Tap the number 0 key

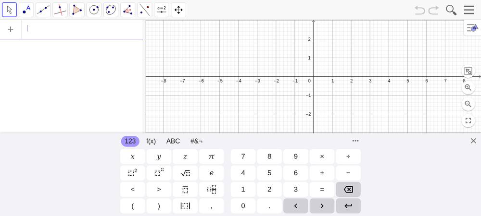click(243, 206)
